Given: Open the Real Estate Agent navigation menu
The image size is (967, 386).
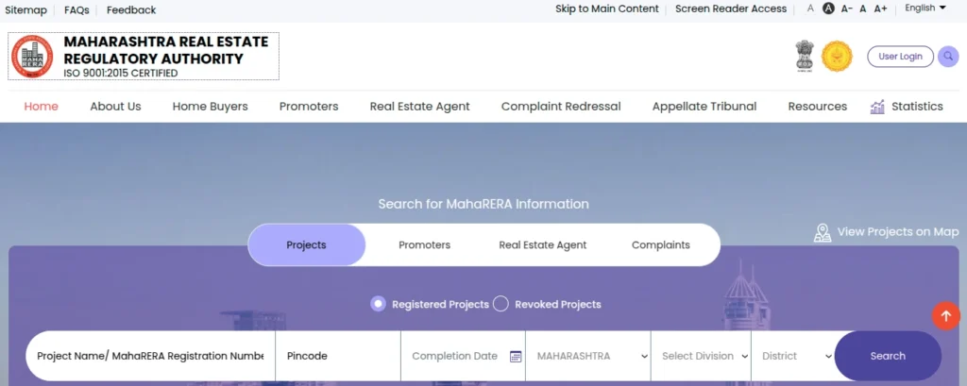Looking at the screenshot, I should [x=420, y=106].
